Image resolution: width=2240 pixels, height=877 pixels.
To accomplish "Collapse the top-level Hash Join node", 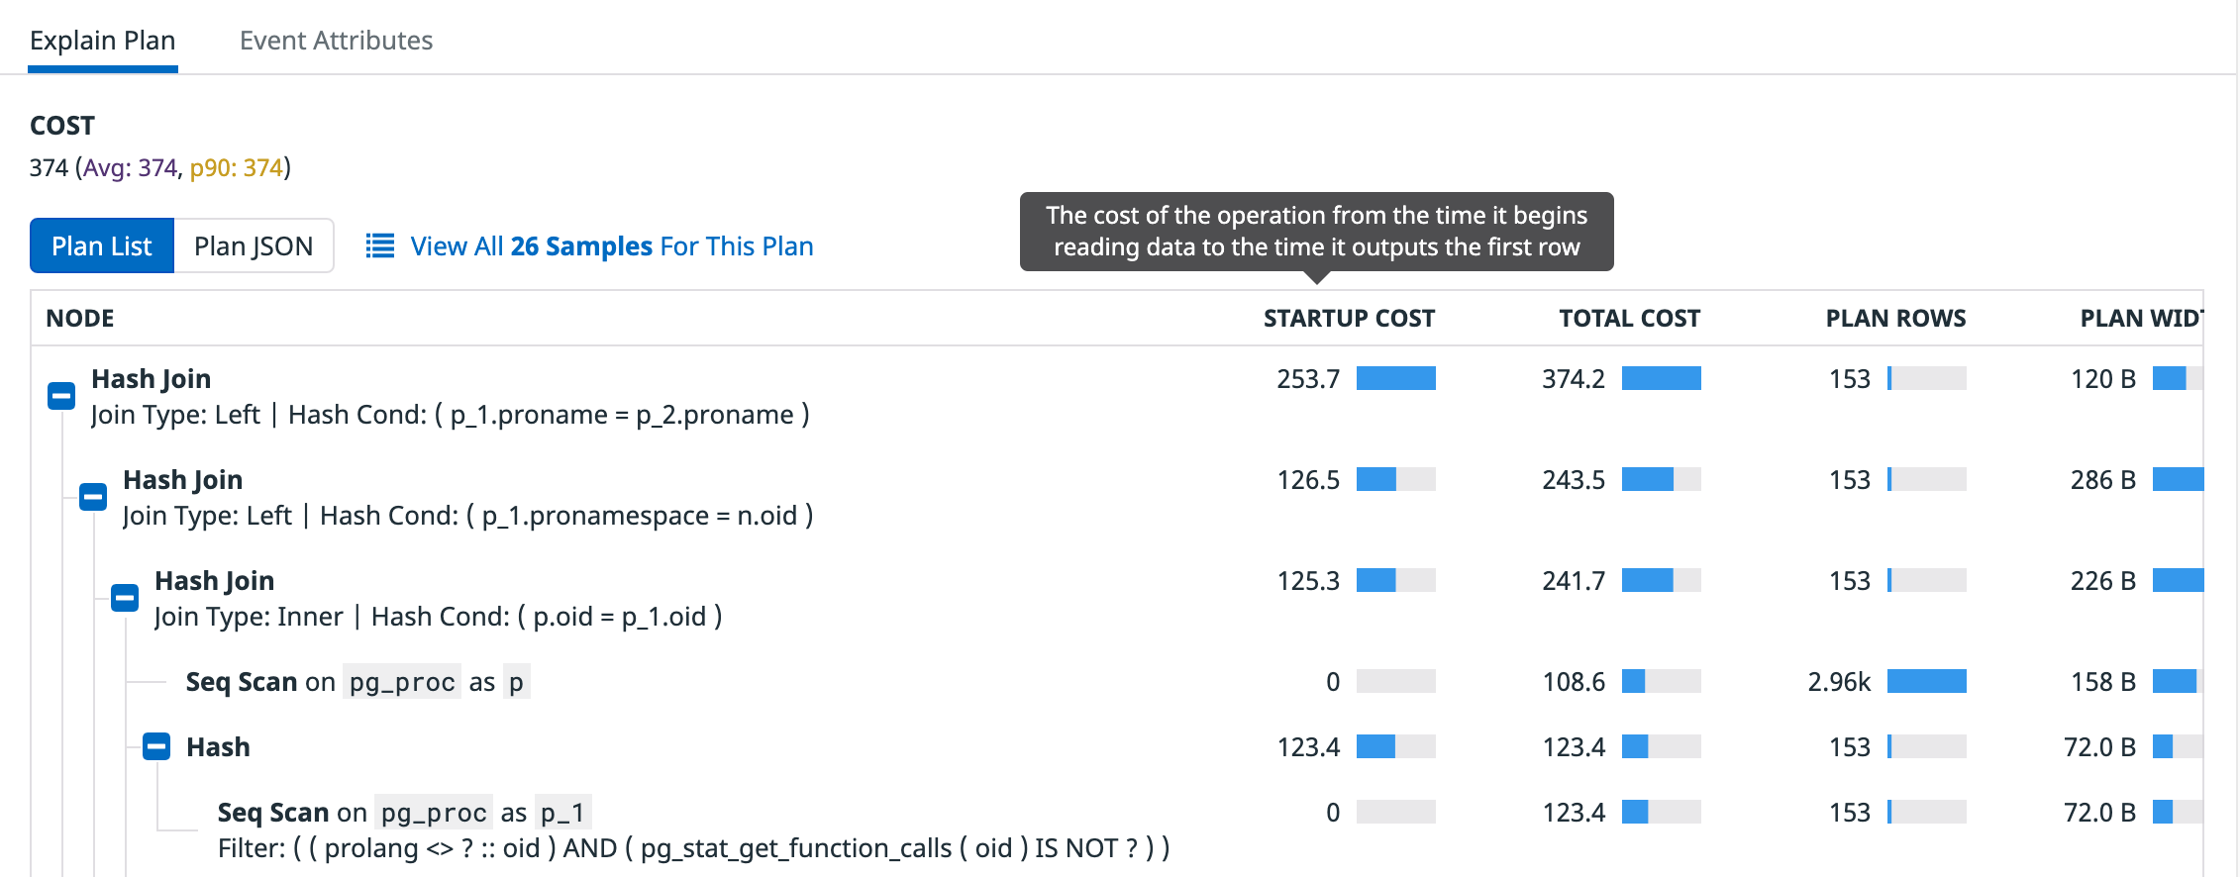I will (x=61, y=396).
